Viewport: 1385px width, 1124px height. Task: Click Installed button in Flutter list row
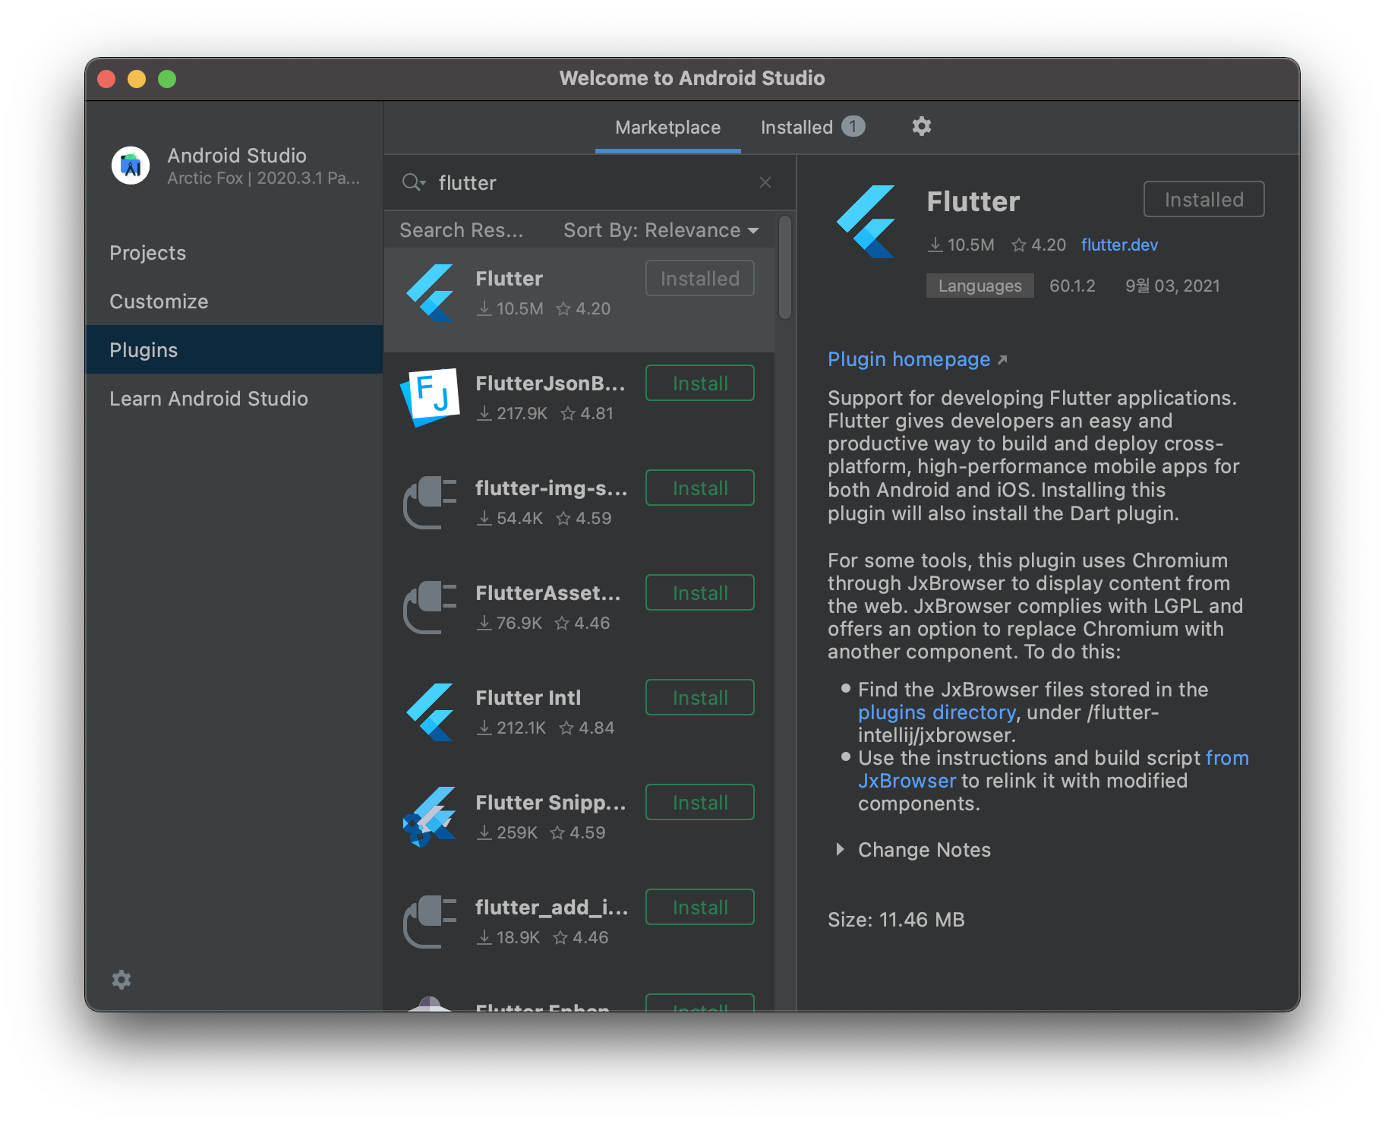point(699,278)
